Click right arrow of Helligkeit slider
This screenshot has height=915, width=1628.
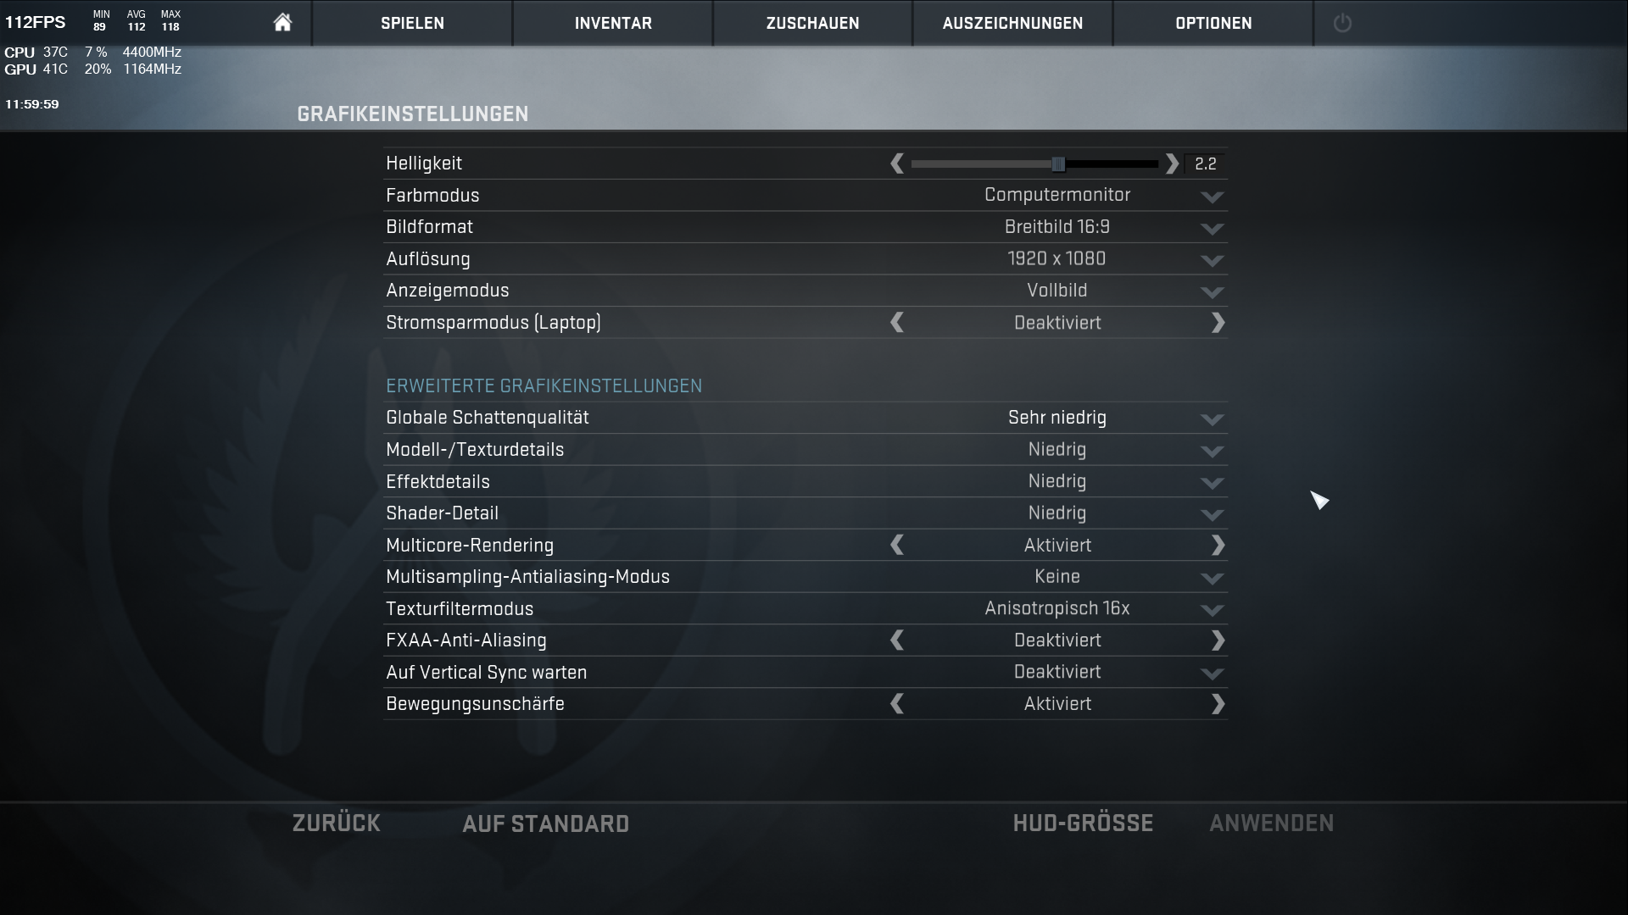1172,164
